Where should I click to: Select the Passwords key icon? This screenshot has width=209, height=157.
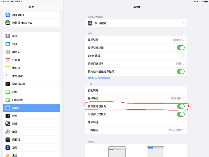pos(8,36)
